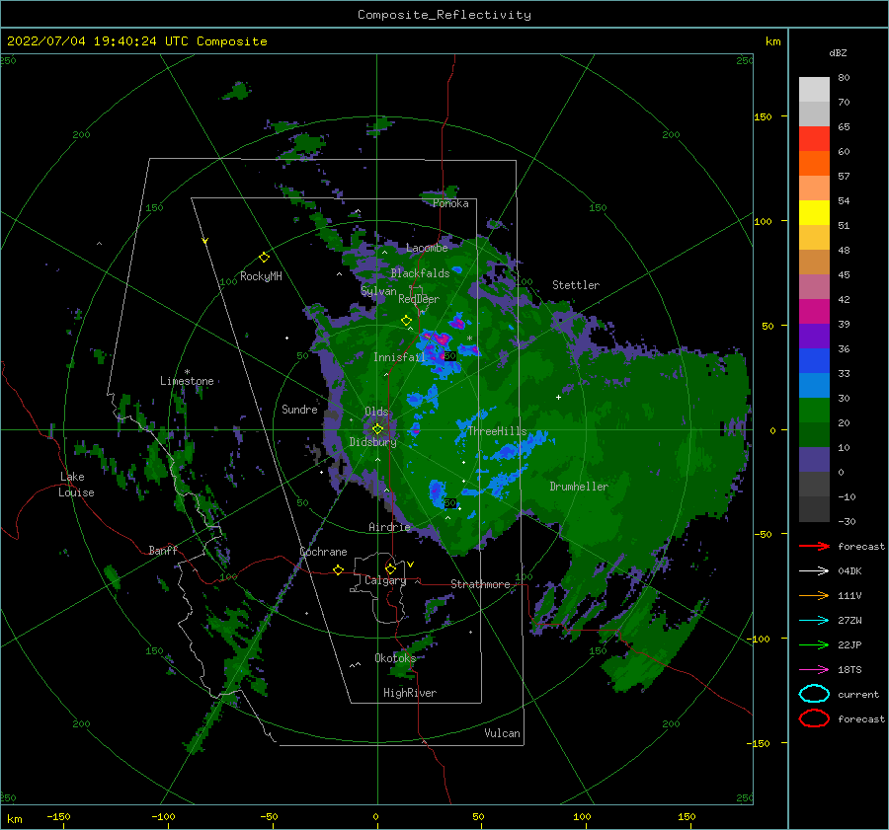Click the Banff label
The image size is (889, 830).
click(x=163, y=550)
